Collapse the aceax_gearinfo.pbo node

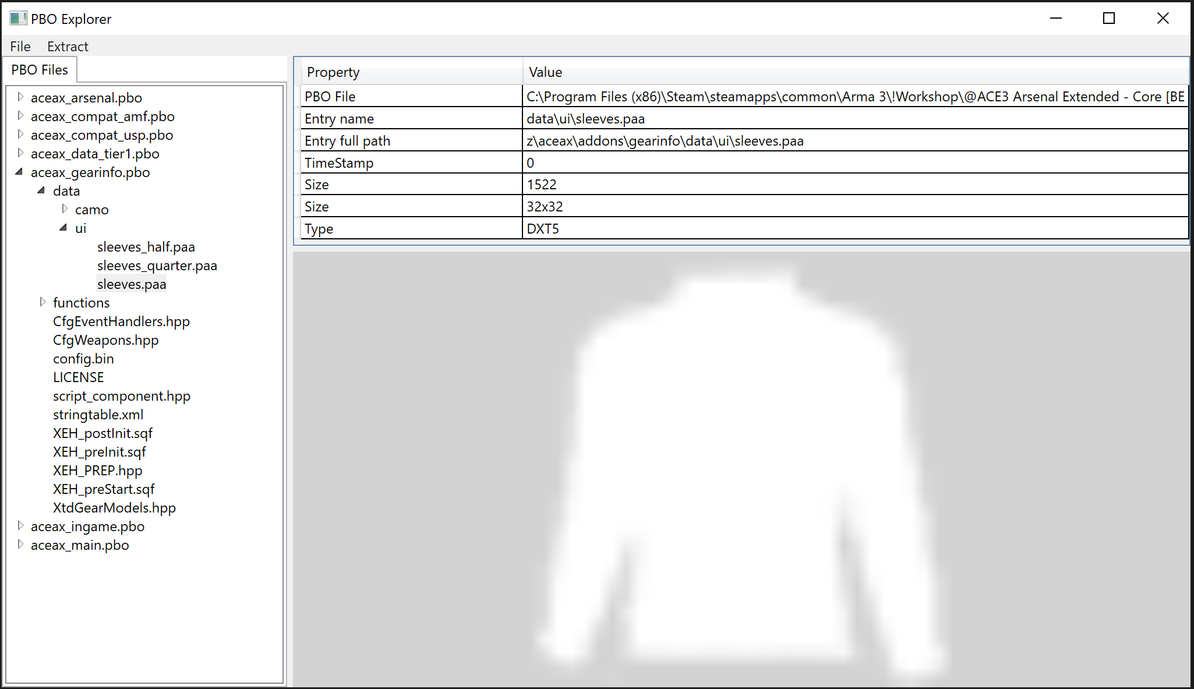[19, 172]
